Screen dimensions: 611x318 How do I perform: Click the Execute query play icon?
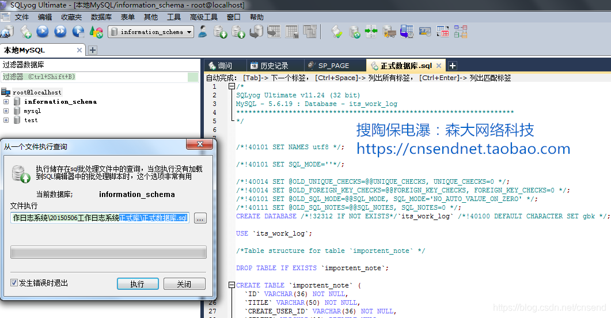[43, 32]
